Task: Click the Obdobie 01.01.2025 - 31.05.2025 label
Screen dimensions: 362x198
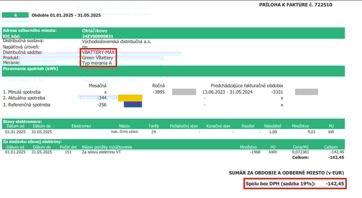Action: click(66, 15)
